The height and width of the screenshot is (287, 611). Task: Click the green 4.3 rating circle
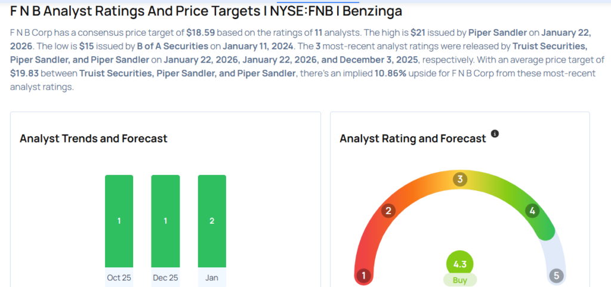point(459,263)
